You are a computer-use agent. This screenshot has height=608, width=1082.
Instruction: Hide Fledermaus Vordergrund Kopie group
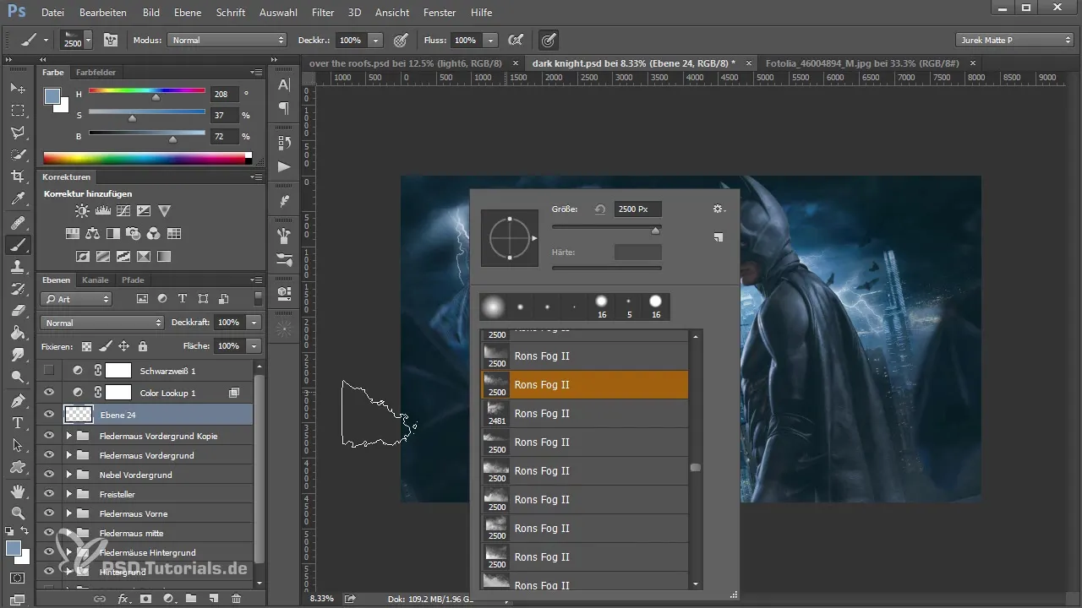click(49, 436)
